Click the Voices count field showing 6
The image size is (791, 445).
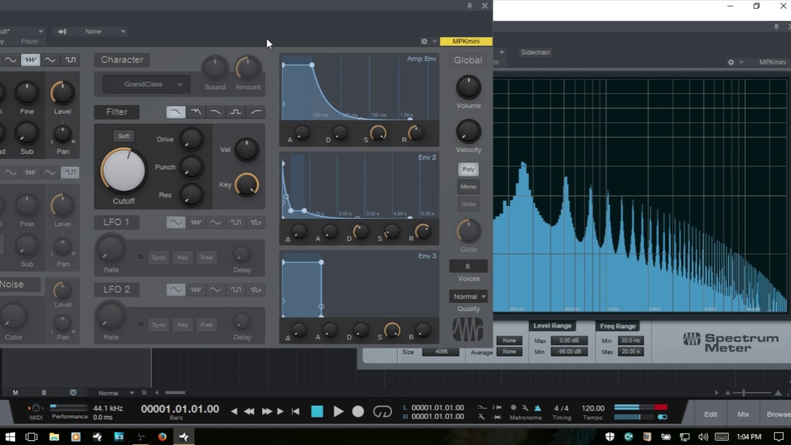[468, 266]
